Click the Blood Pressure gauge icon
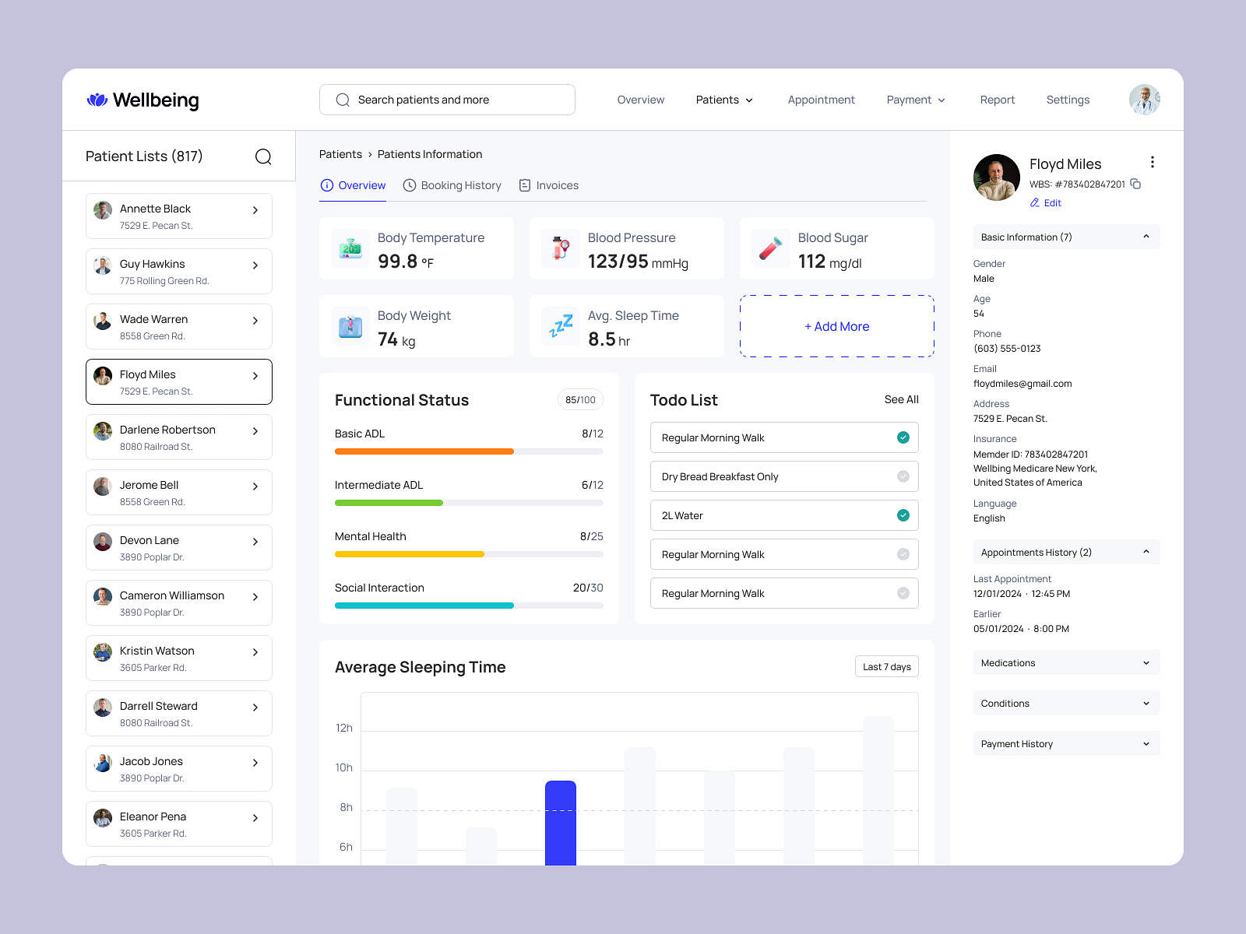The image size is (1246, 934). tap(559, 248)
